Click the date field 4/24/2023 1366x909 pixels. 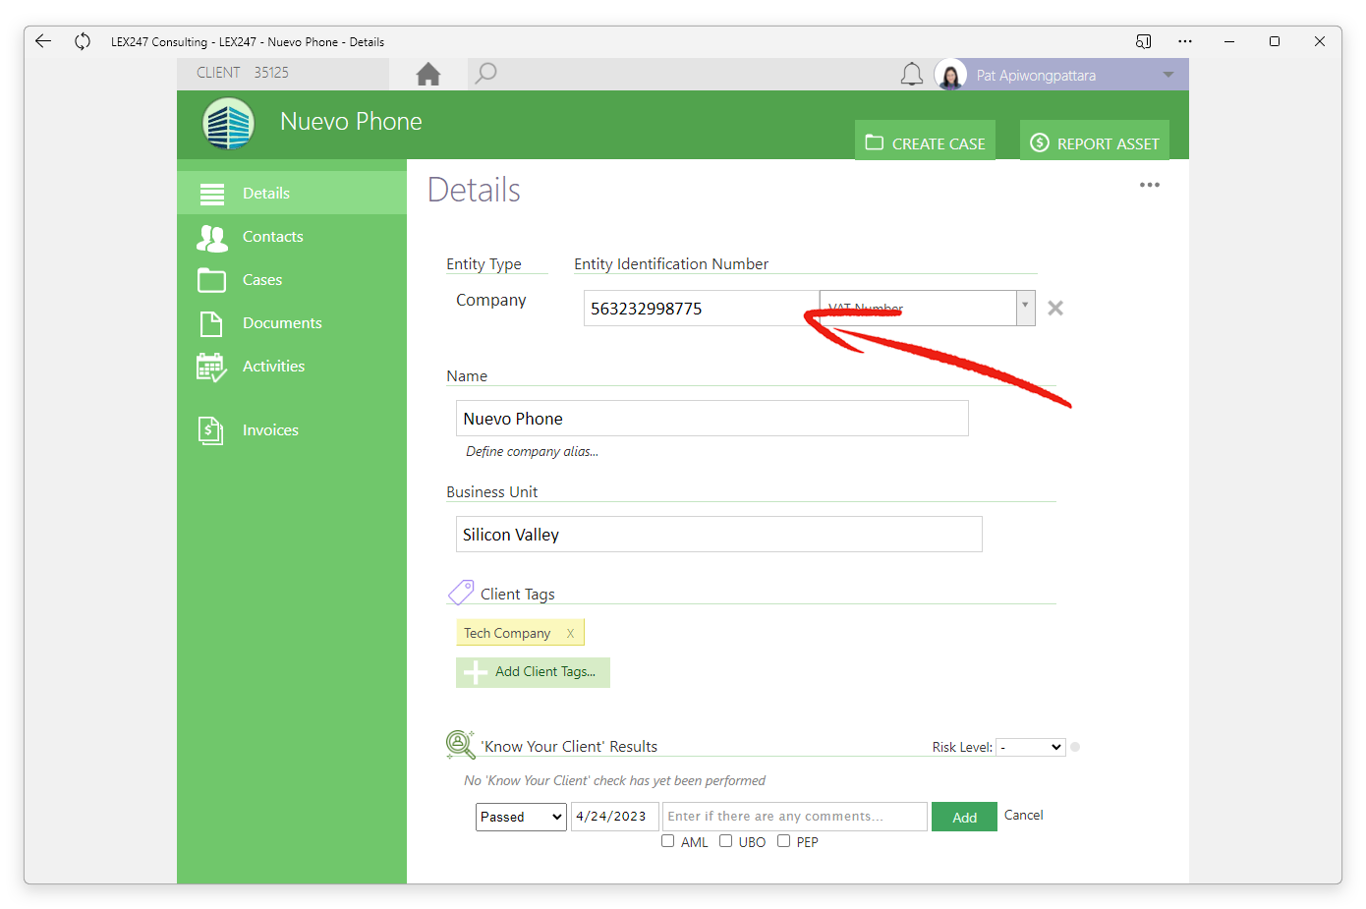pyautogui.click(x=614, y=817)
